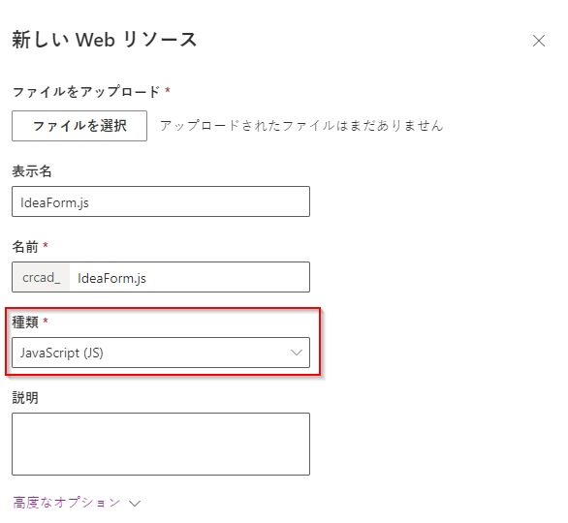Click the red asterisk after ファイルをアップロード

click(x=168, y=90)
